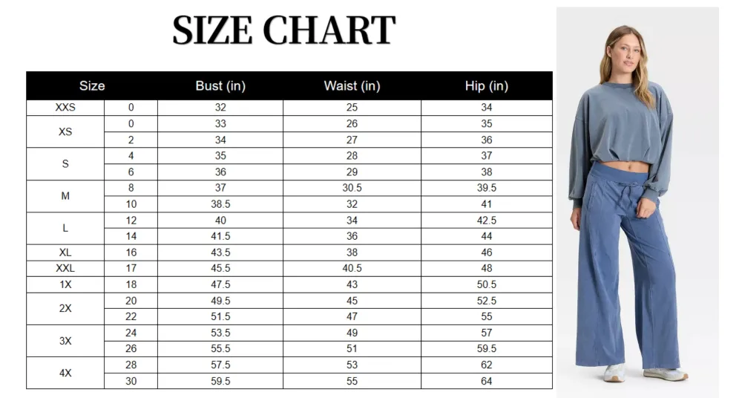The width and height of the screenshot is (742, 398).
Task: Select the 40.5 waist value
Action: [352, 268]
